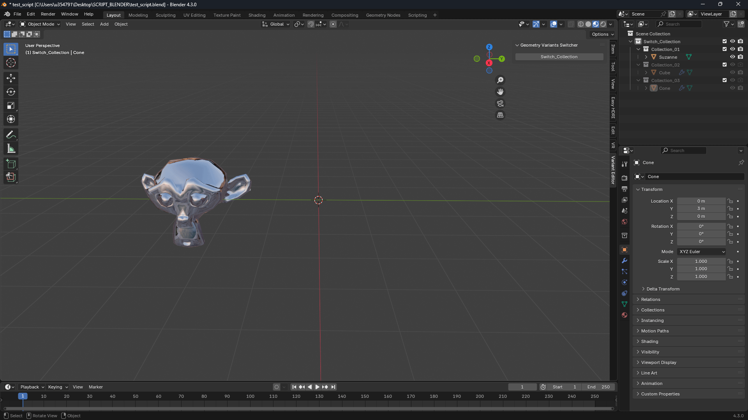
Task: Expand the Relations panel
Action: pyautogui.click(x=651, y=299)
